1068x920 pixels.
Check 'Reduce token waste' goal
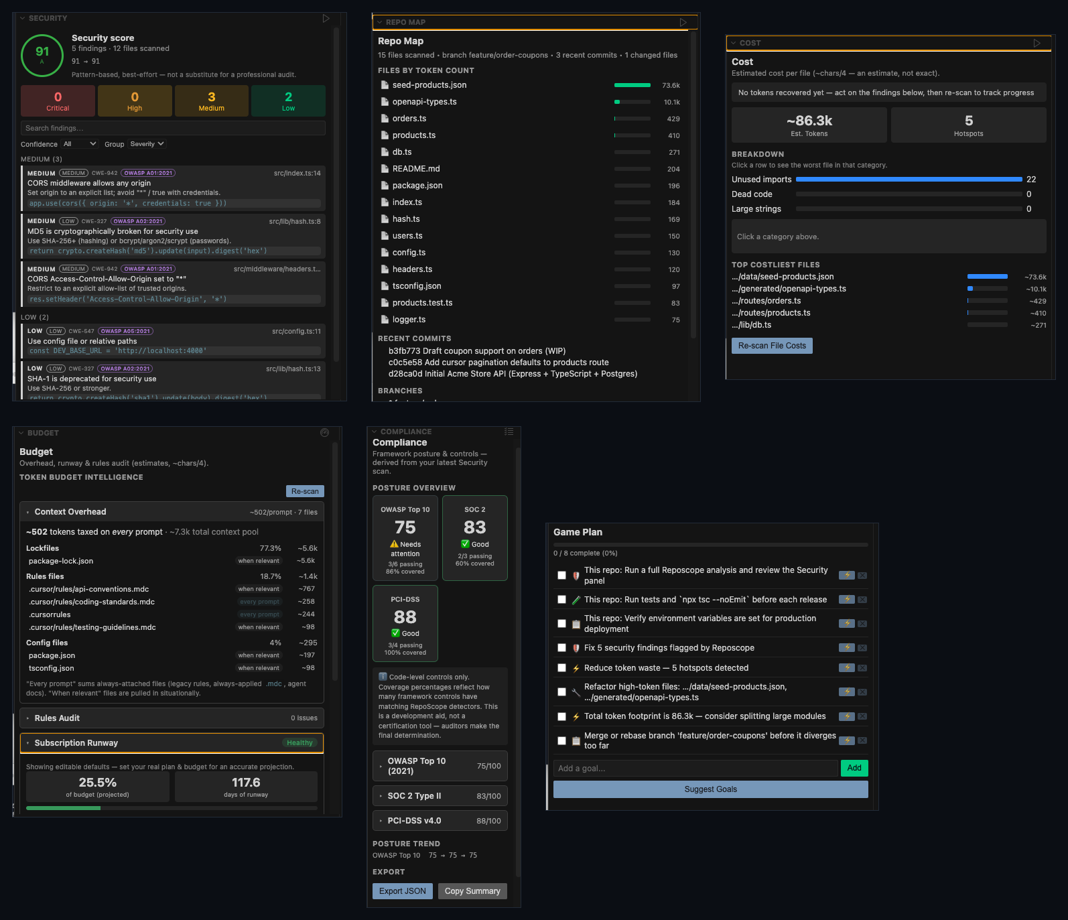pyautogui.click(x=561, y=668)
